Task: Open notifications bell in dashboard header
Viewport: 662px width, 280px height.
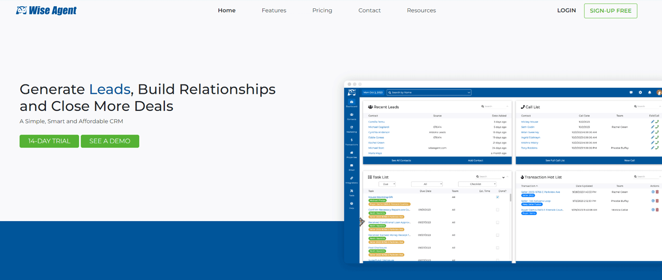Action: coord(650,92)
